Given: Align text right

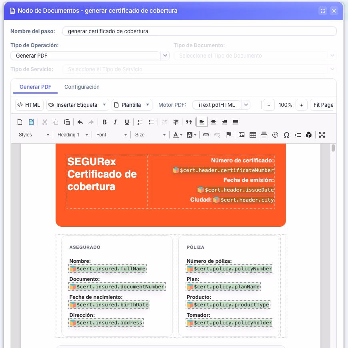Looking at the screenshot, I should point(224,122).
